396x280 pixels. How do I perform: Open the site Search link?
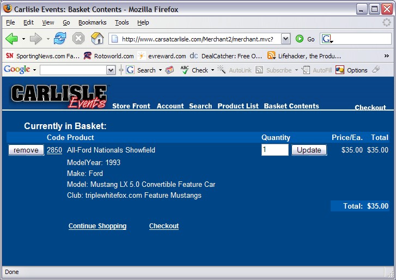pyautogui.click(x=200, y=106)
